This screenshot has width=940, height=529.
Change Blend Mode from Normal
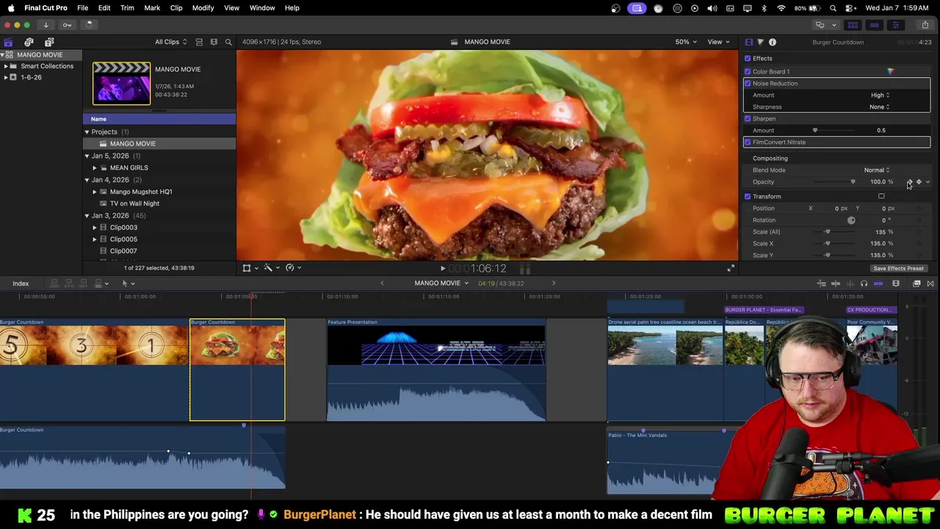(x=876, y=170)
